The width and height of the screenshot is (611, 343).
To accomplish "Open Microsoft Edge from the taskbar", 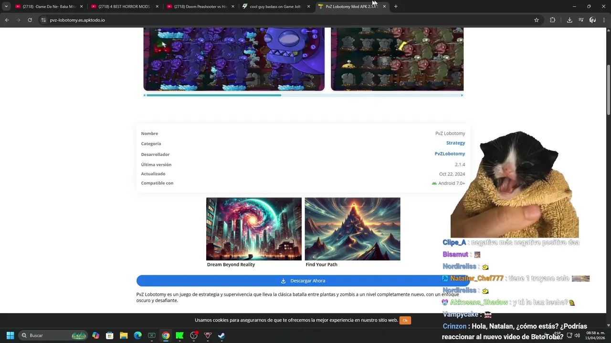I will (x=137, y=335).
